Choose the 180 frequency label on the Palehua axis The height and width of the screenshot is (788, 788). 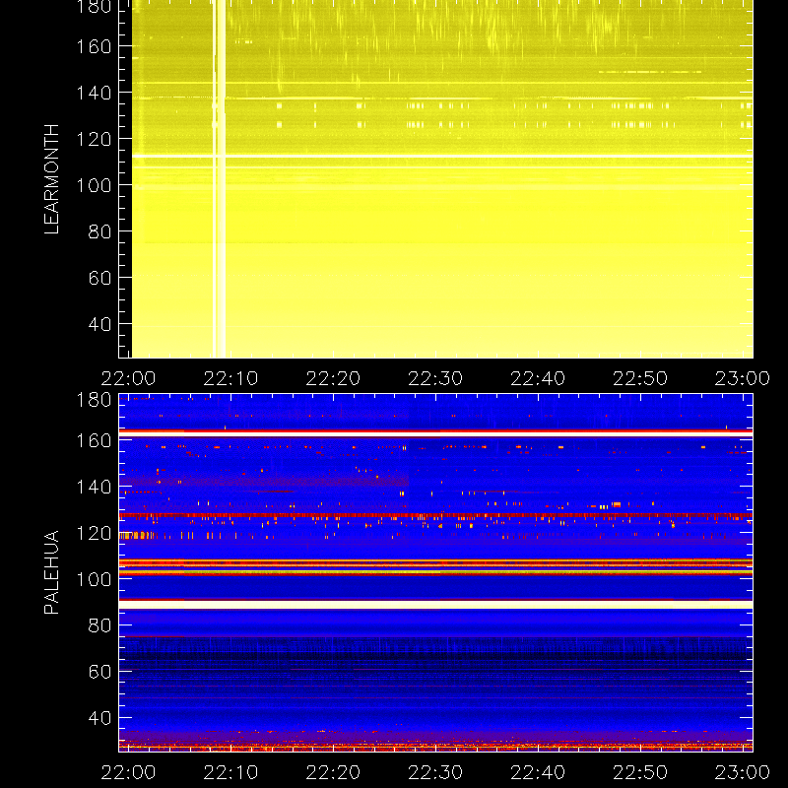(94, 400)
